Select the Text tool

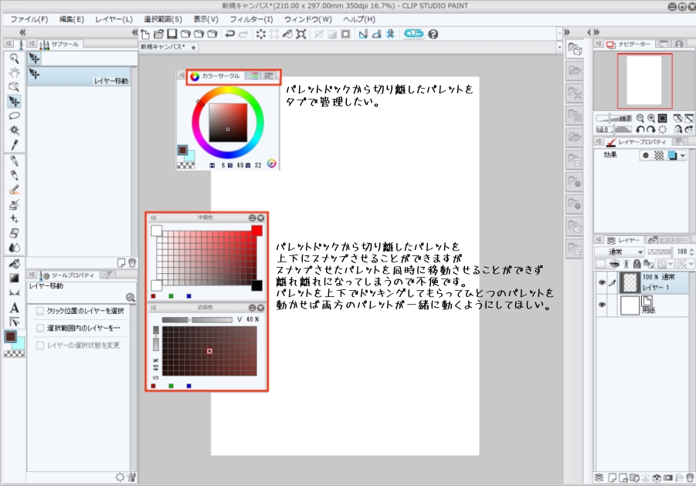[14, 308]
